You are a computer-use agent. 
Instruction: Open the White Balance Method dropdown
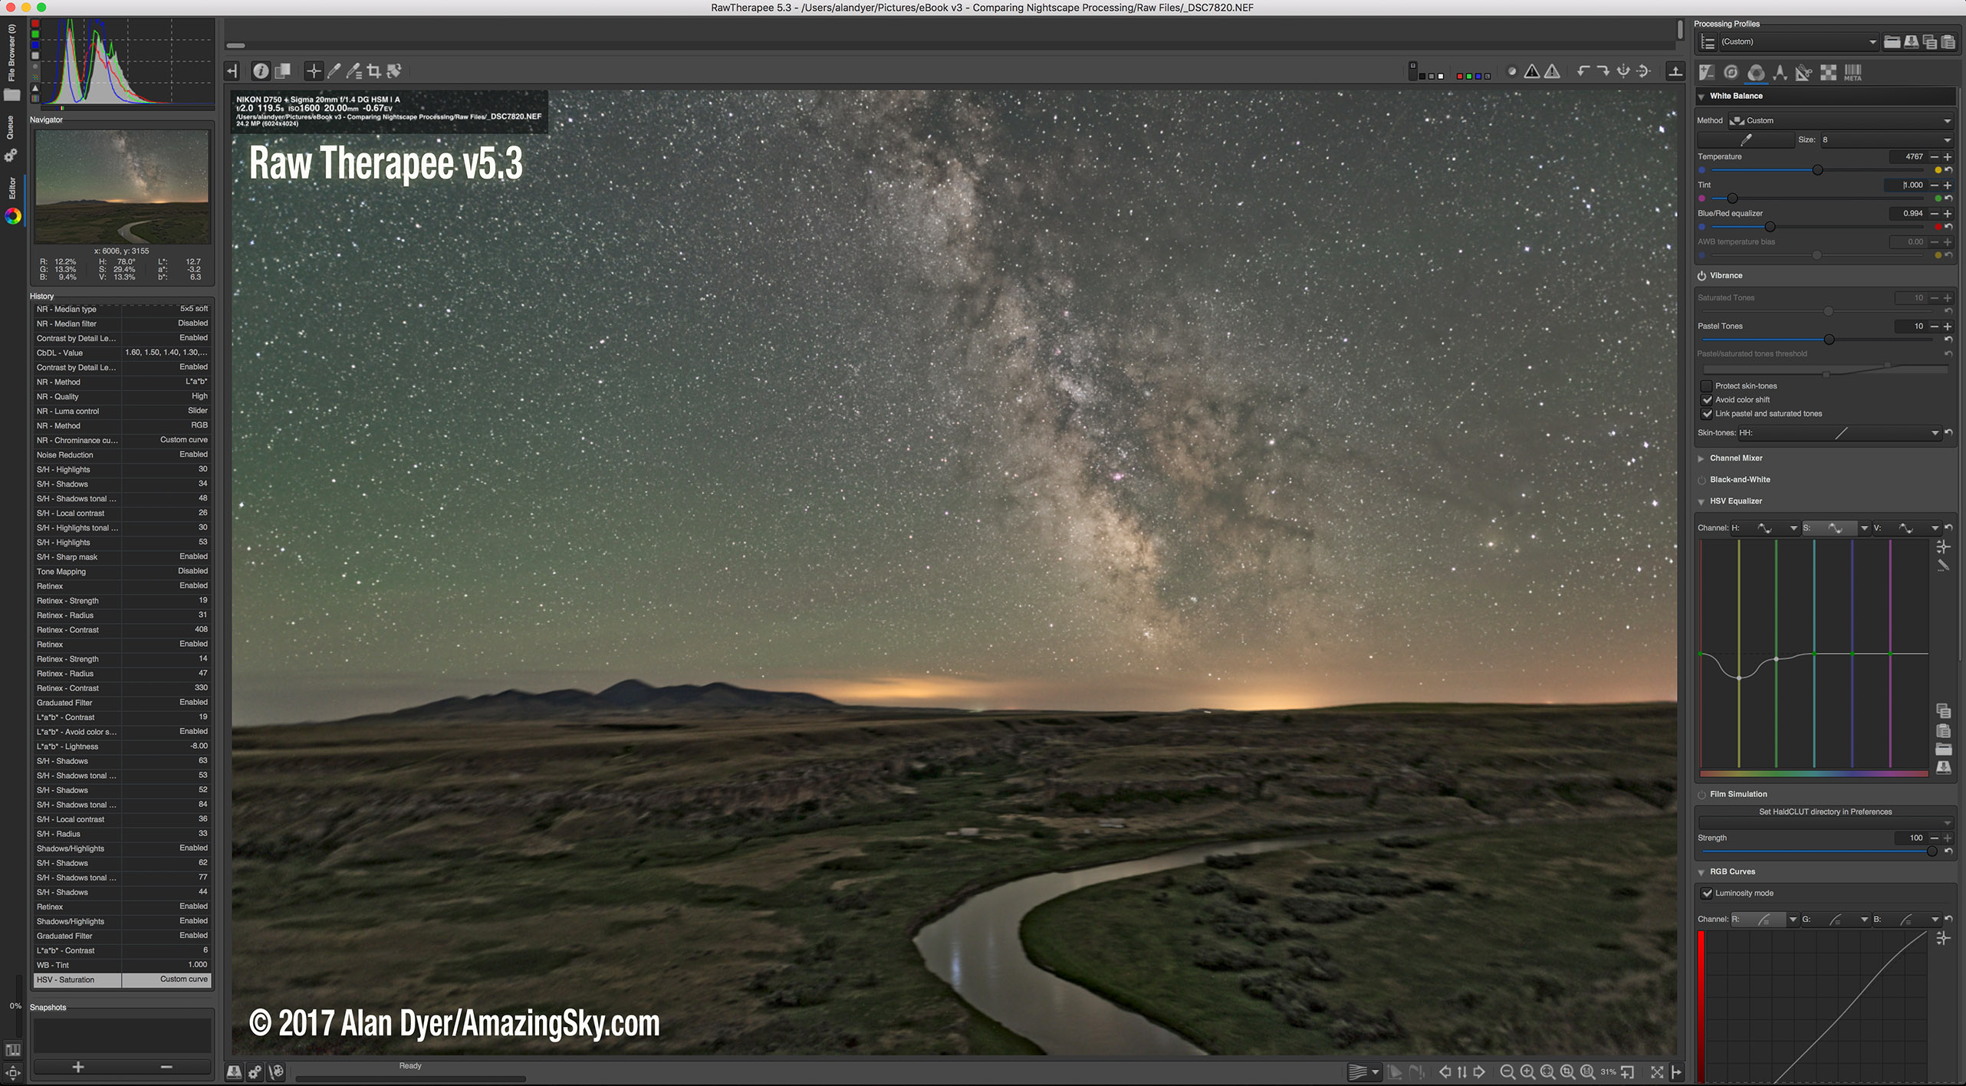tap(1840, 120)
